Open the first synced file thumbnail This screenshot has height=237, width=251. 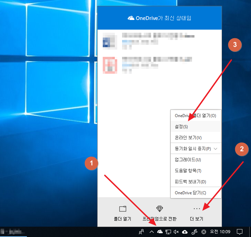pyautogui.click(x=110, y=41)
